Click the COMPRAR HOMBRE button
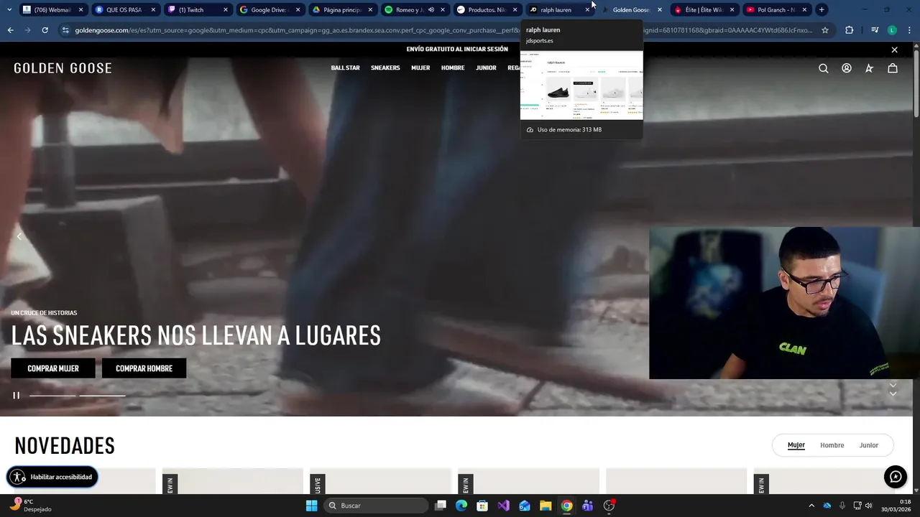This screenshot has height=517, width=920. [144, 368]
